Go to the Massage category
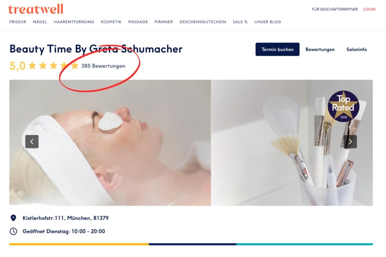 point(138,22)
